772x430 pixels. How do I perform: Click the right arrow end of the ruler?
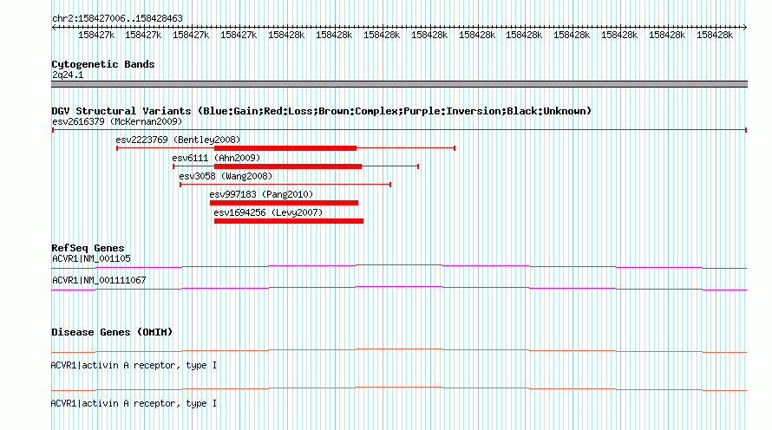744,28
